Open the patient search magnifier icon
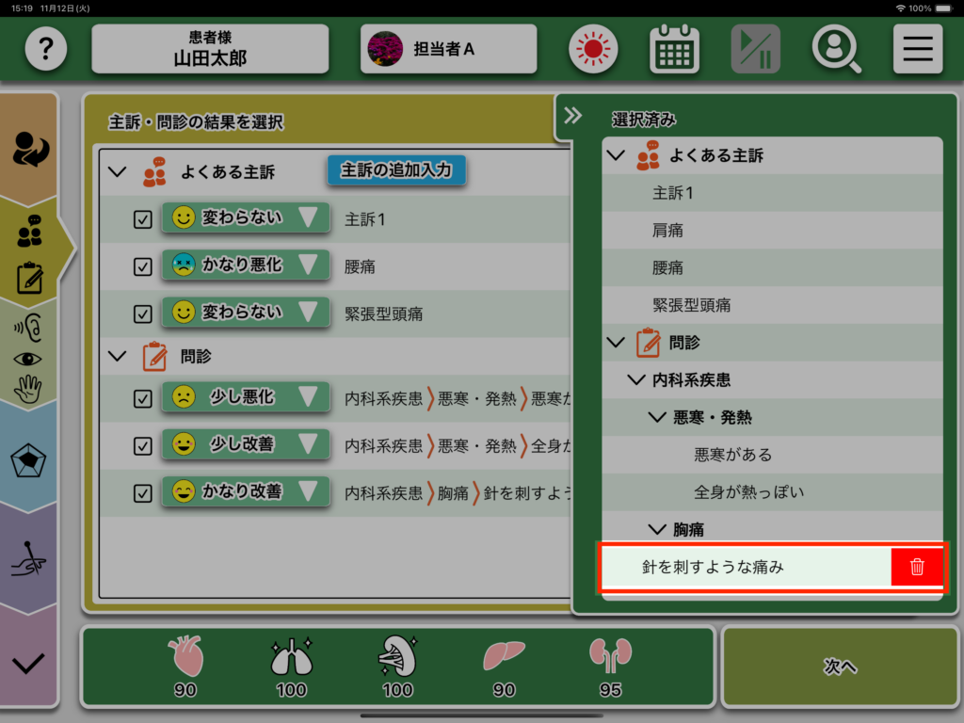964x723 pixels. [x=837, y=49]
